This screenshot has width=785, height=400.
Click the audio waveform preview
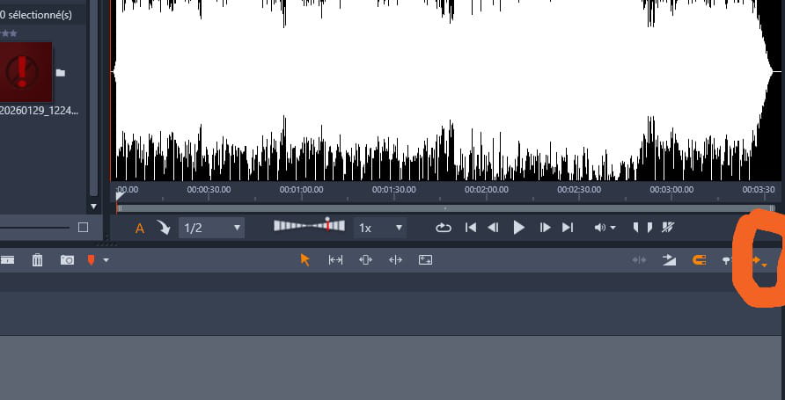tap(445, 90)
